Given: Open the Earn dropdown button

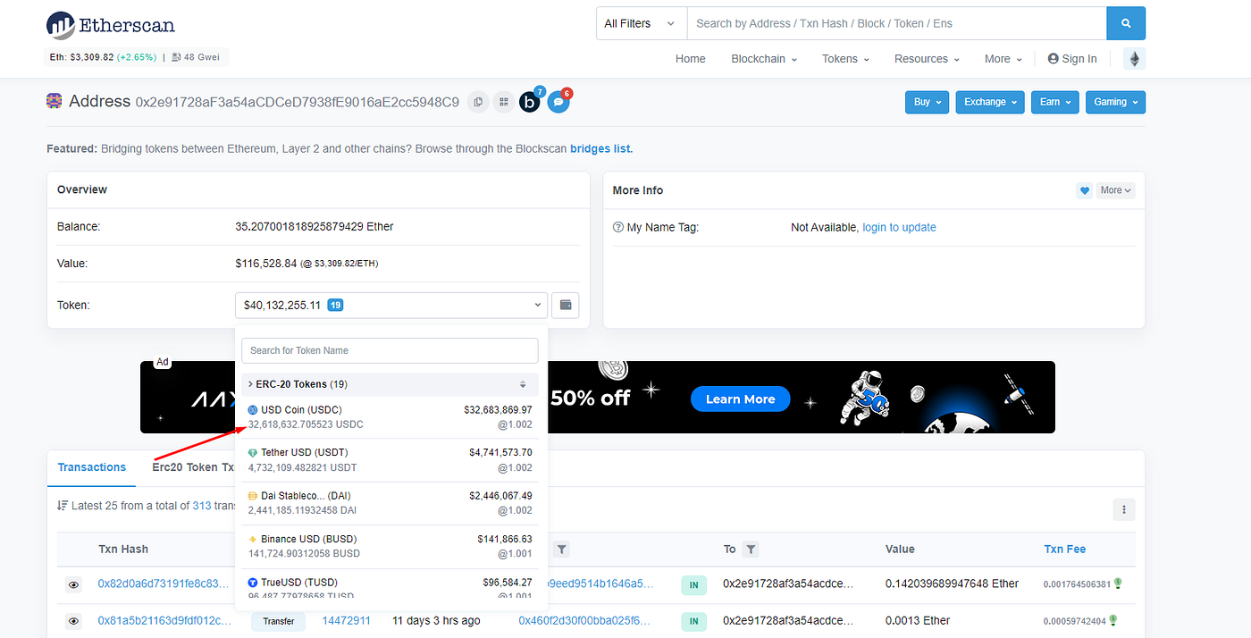Looking at the screenshot, I should (1054, 102).
